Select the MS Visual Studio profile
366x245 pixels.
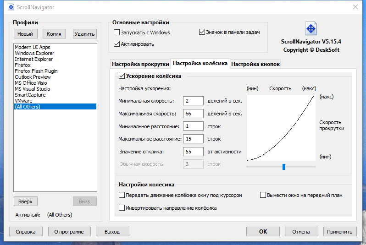(55, 89)
